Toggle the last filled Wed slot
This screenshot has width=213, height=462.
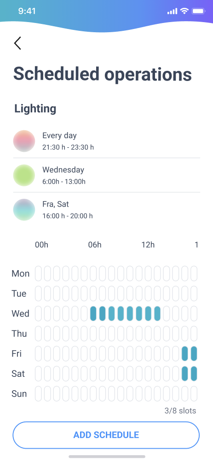click(157, 313)
